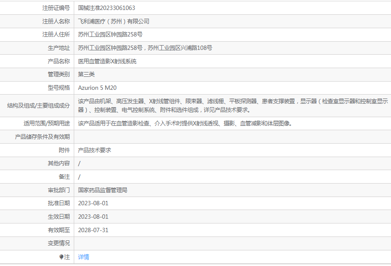This screenshot has height=266, width=391.
Task: Click attachment value 产品技术要求
Action: click(x=95, y=150)
